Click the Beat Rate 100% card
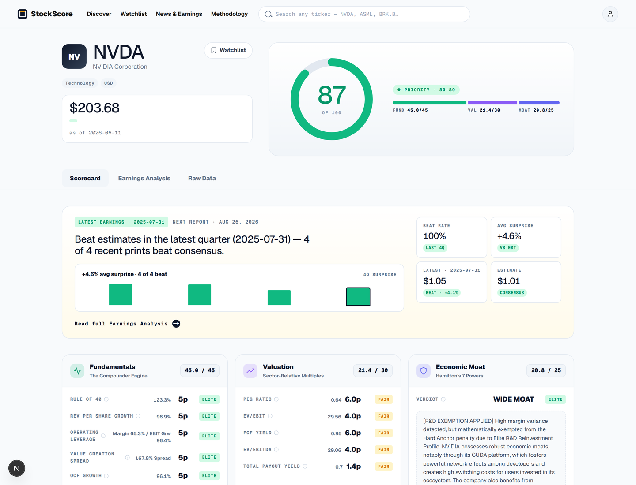Image resolution: width=636 pixels, height=485 pixels. click(x=452, y=237)
